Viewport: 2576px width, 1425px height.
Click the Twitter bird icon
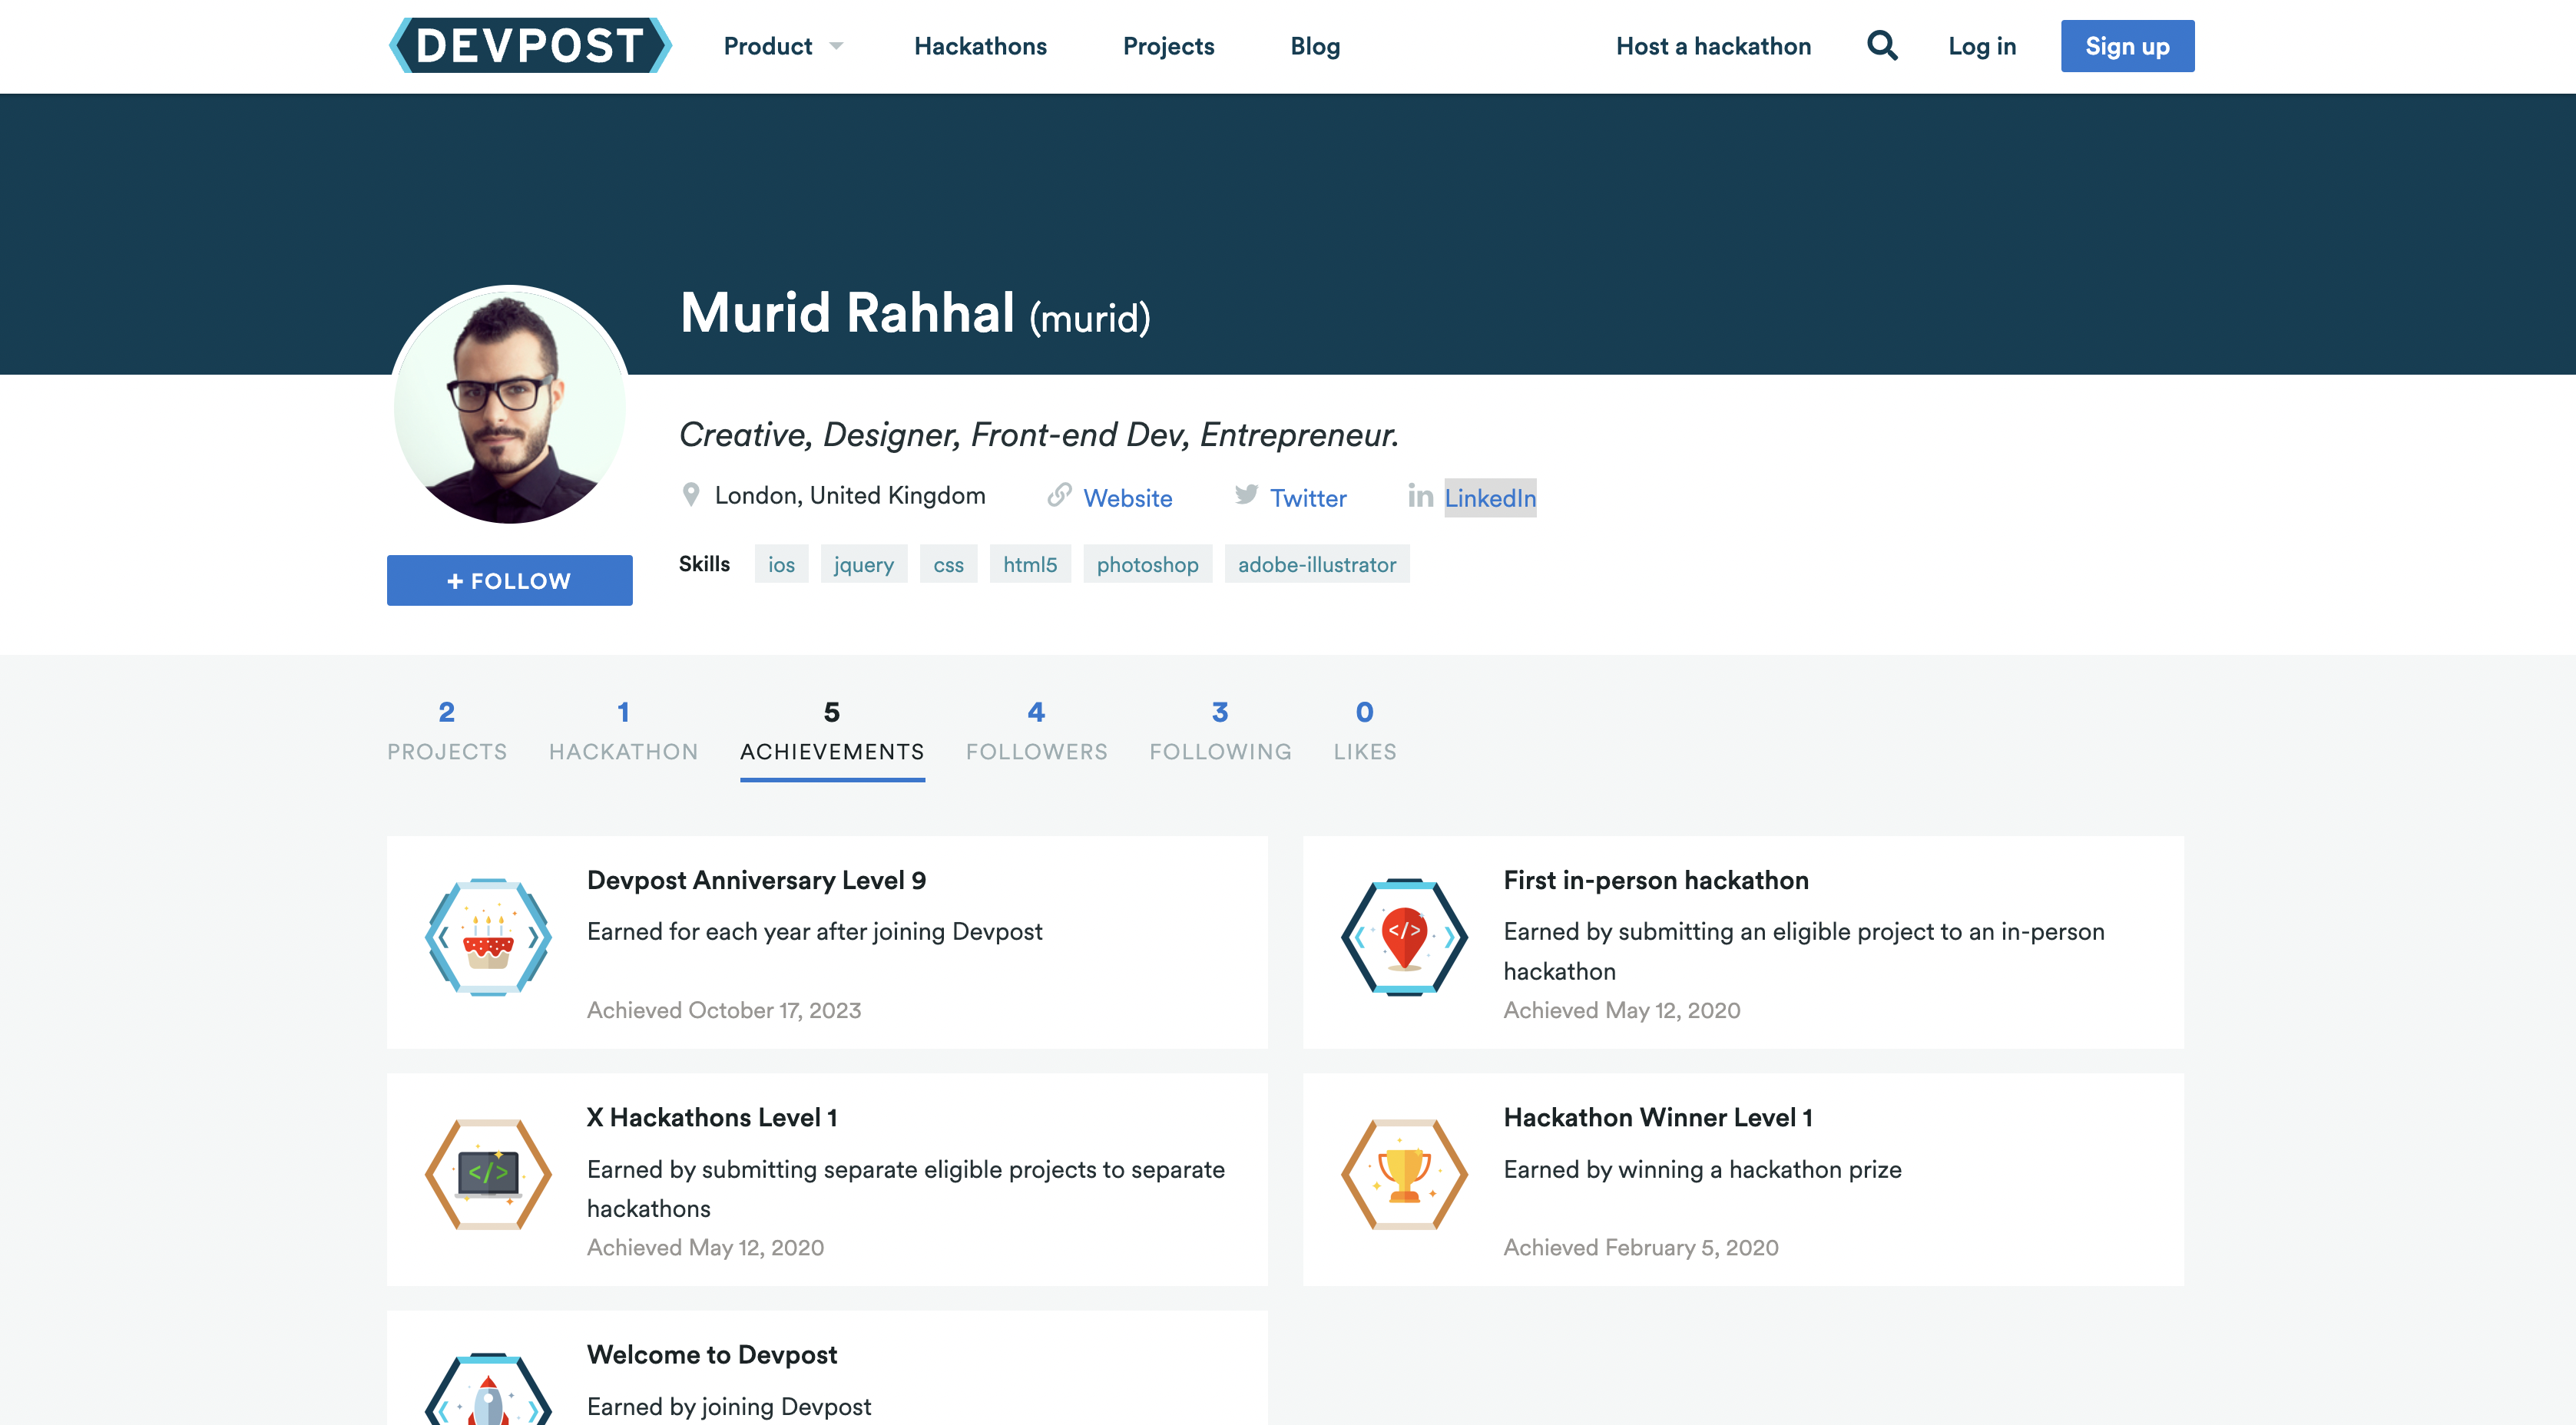pyautogui.click(x=1246, y=495)
